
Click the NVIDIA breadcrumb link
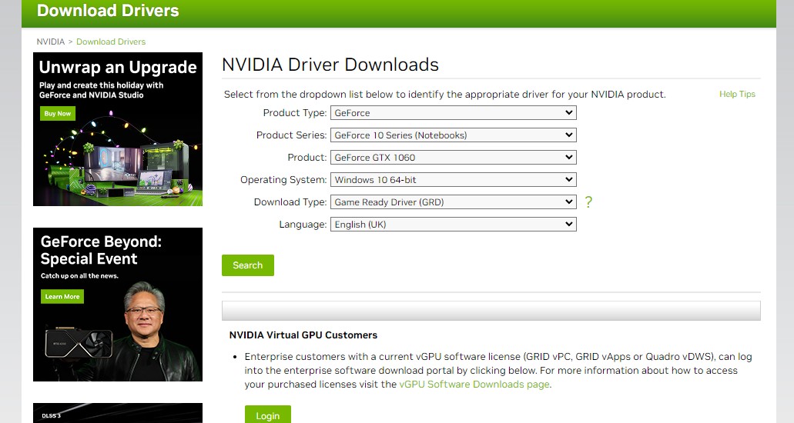(x=51, y=42)
